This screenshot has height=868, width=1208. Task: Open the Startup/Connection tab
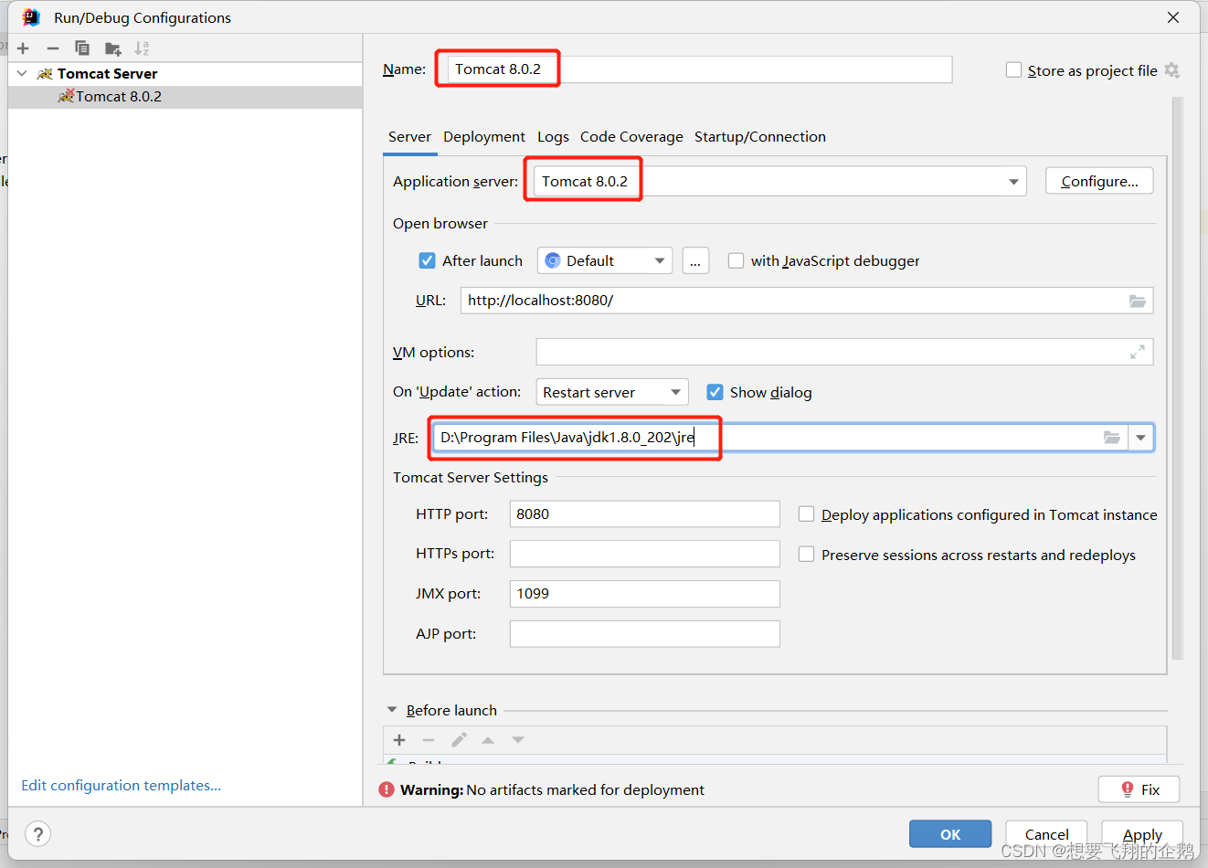(x=760, y=137)
